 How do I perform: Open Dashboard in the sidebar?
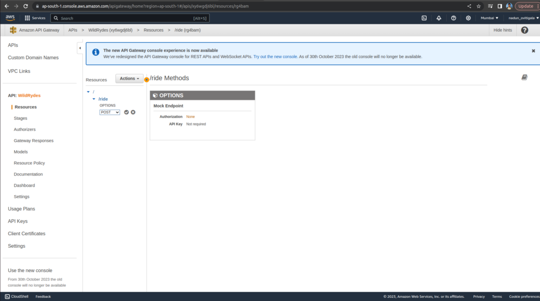pyautogui.click(x=24, y=185)
